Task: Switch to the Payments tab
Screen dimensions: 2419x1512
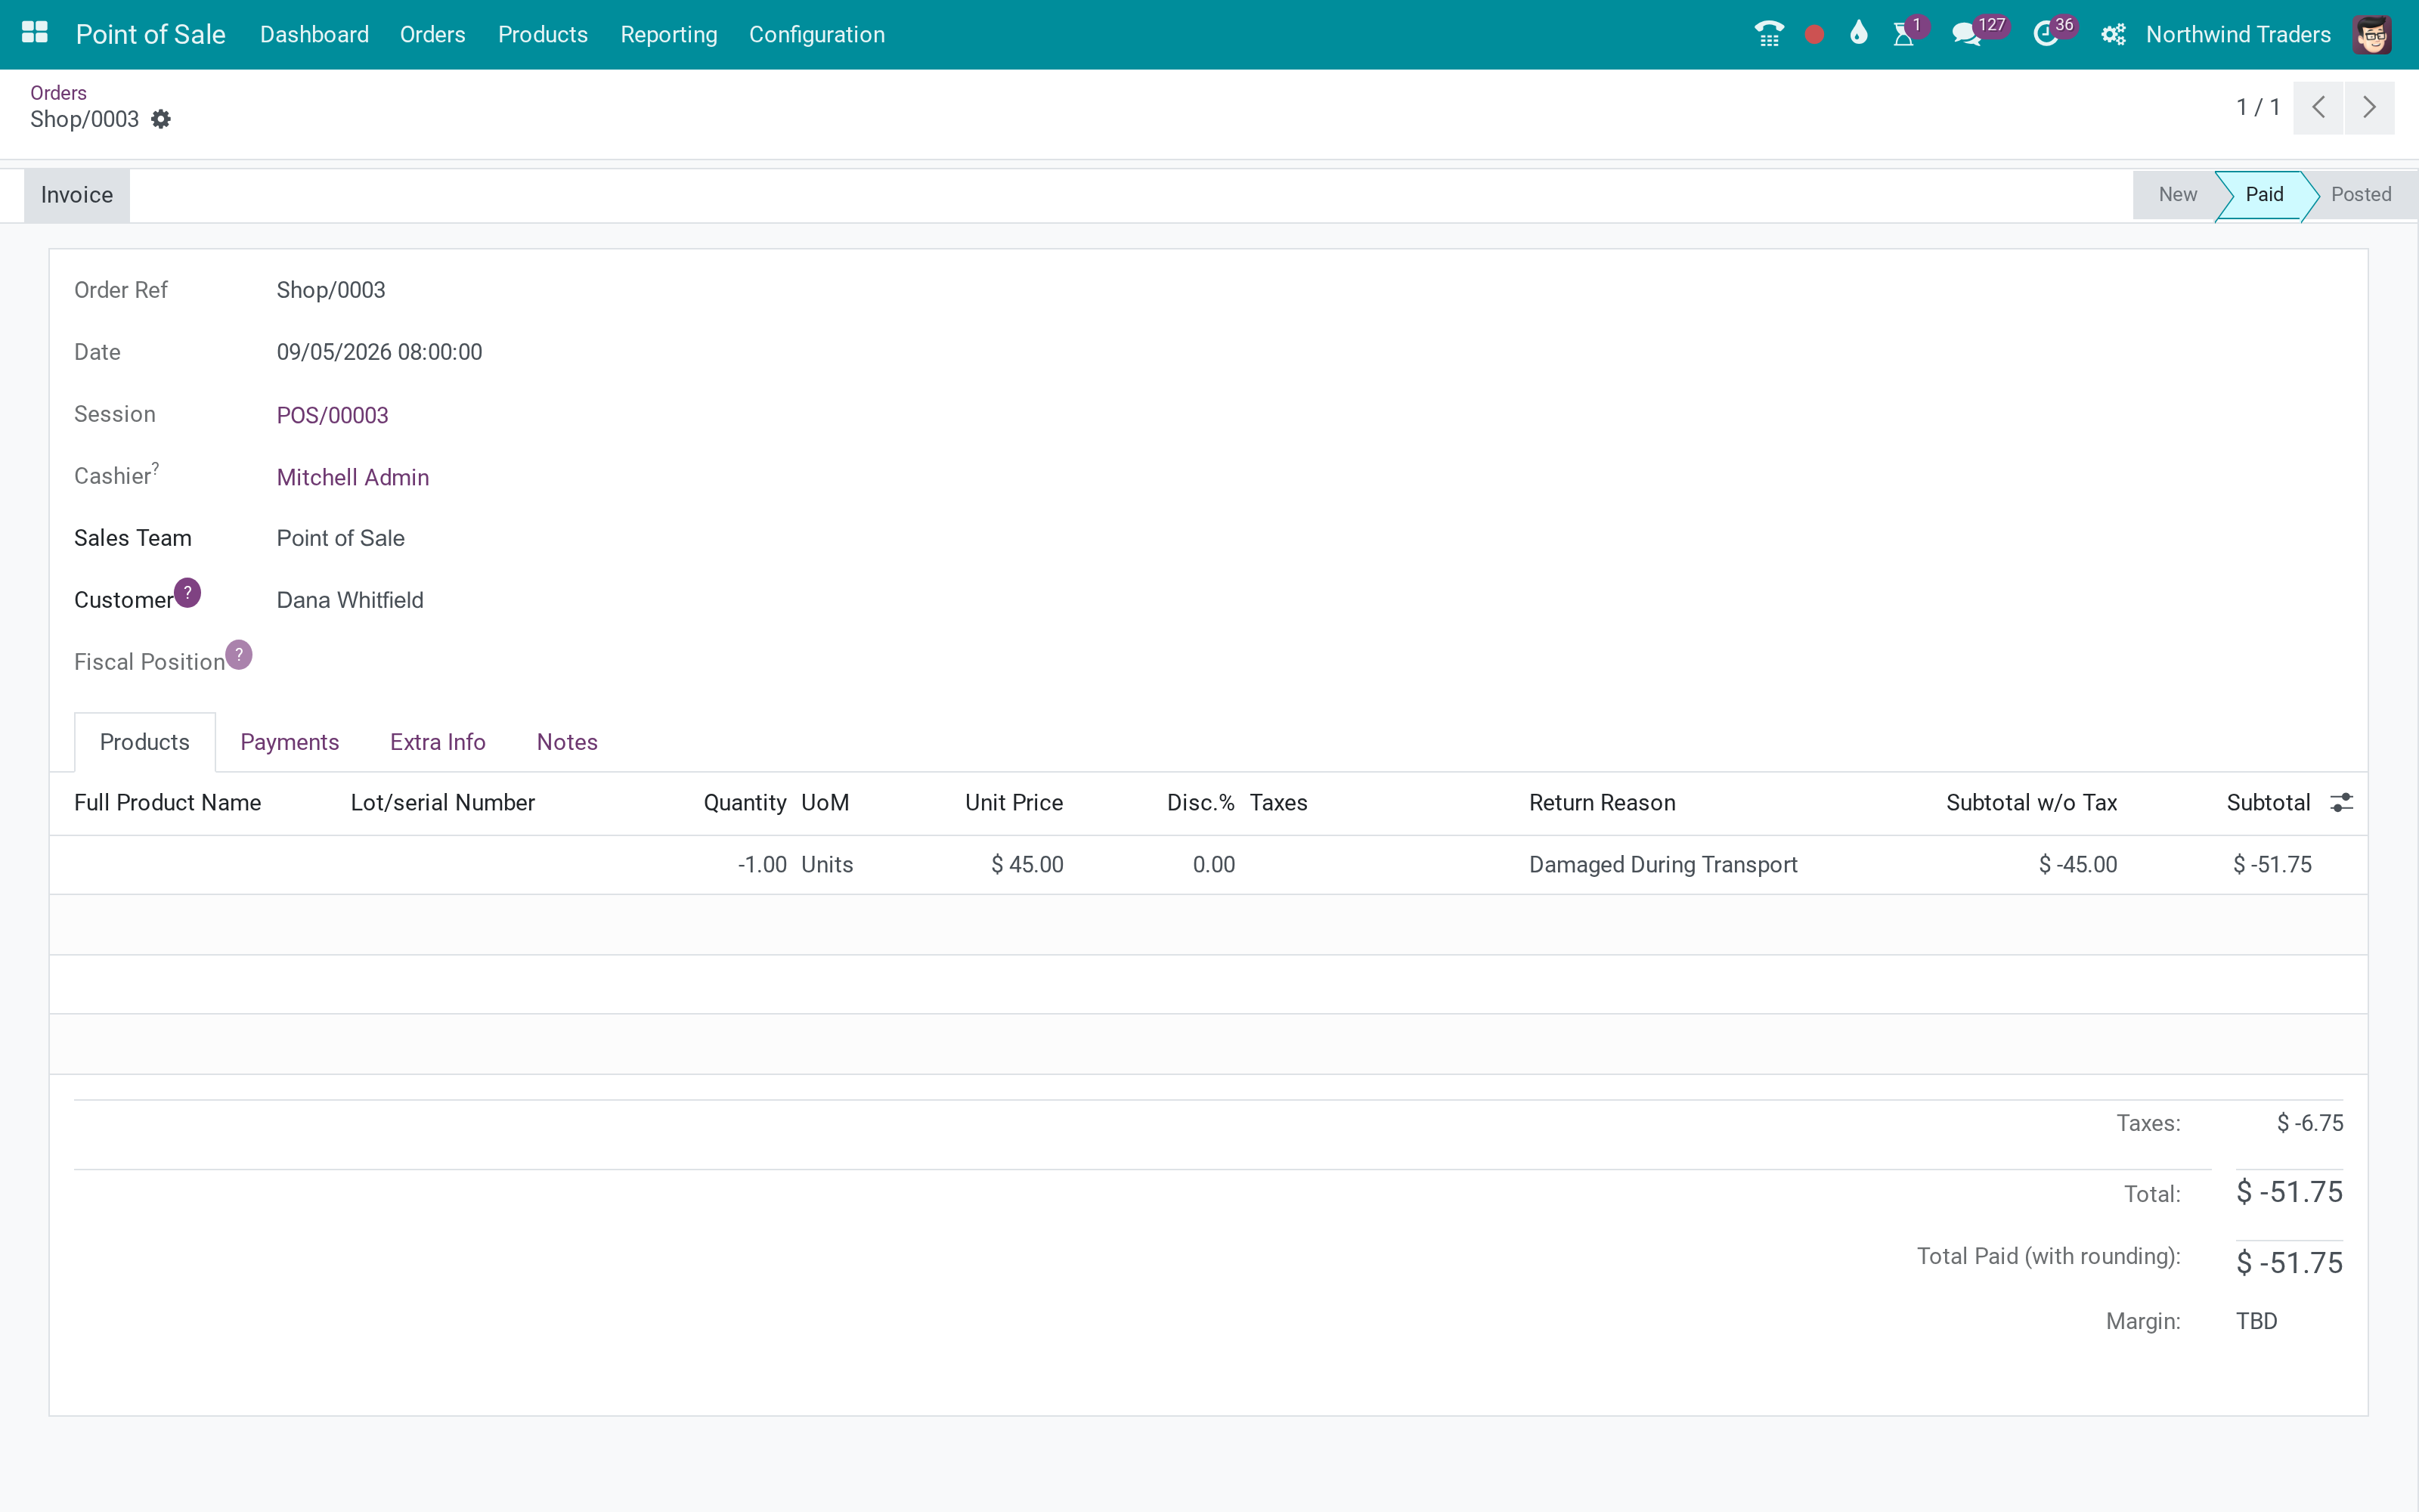Action: (290, 742)
